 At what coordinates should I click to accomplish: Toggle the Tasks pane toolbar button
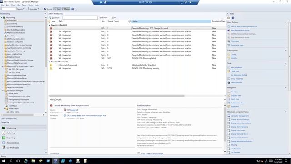pyautogui.click(x=66, y=9)
